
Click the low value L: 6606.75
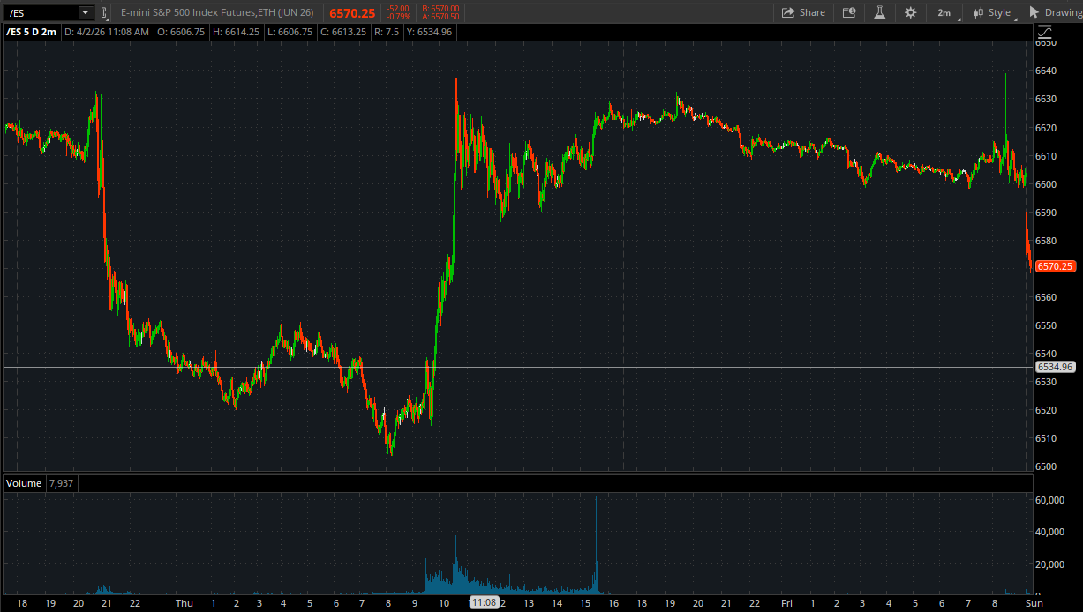pos(289,32)
